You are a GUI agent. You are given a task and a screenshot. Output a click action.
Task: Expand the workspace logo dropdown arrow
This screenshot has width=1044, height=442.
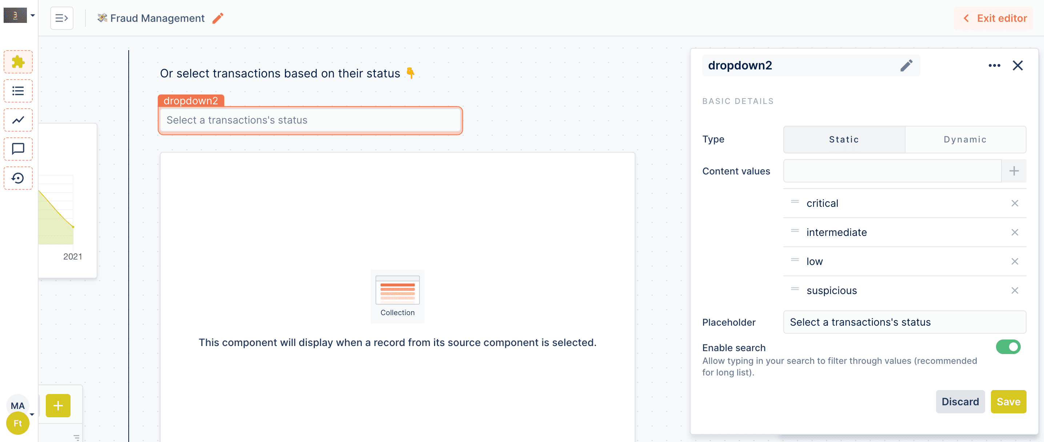[x=33, y=15]
